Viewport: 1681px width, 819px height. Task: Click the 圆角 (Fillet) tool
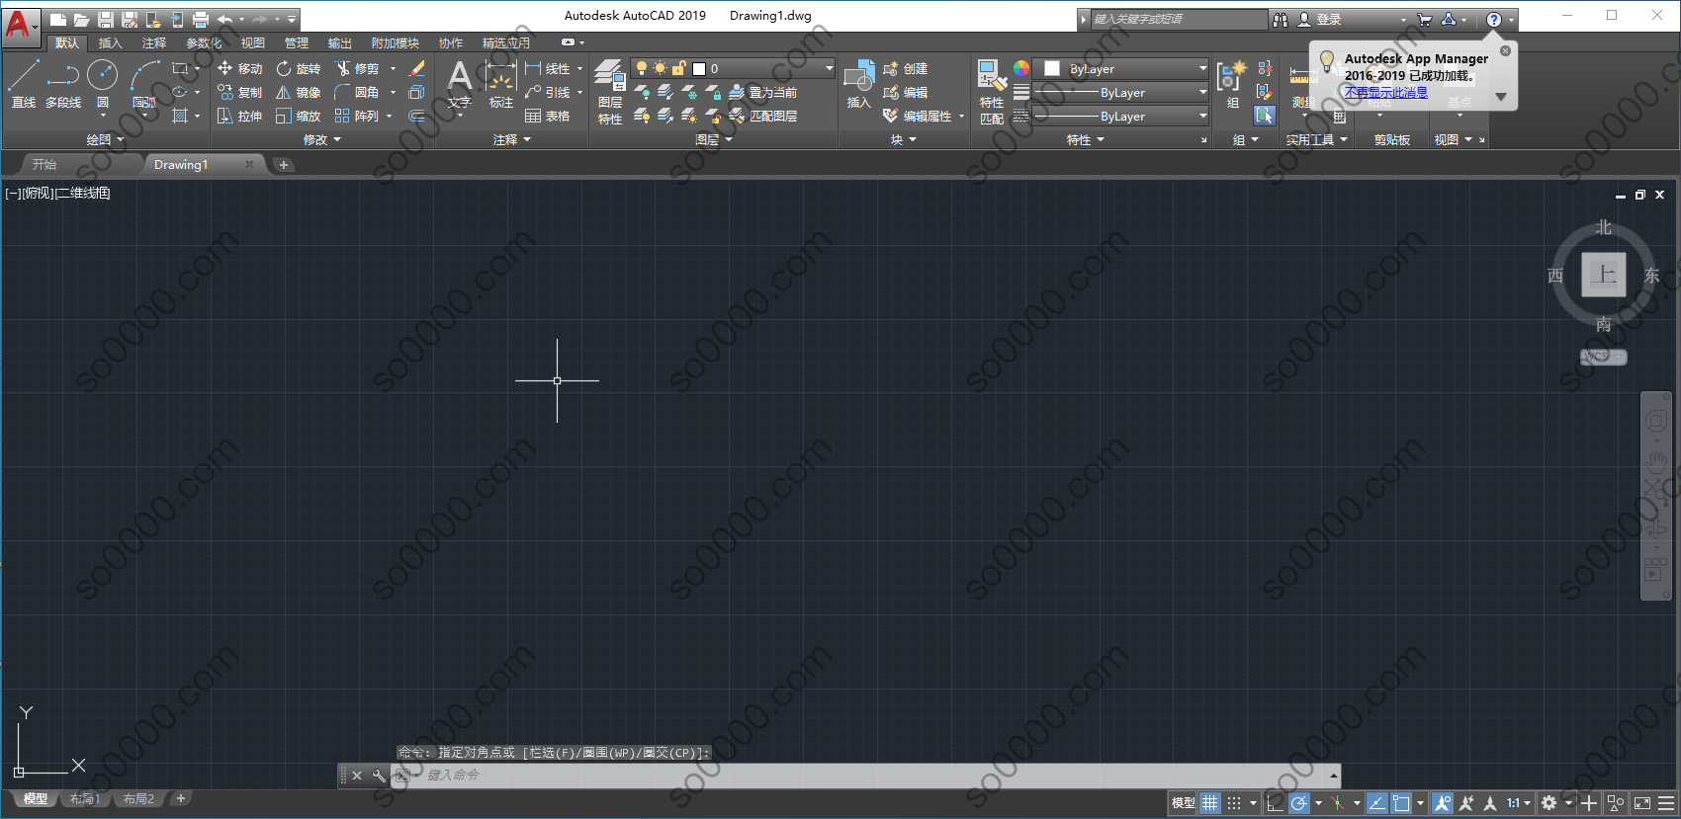pyautogui.click(x=356, y=92)
